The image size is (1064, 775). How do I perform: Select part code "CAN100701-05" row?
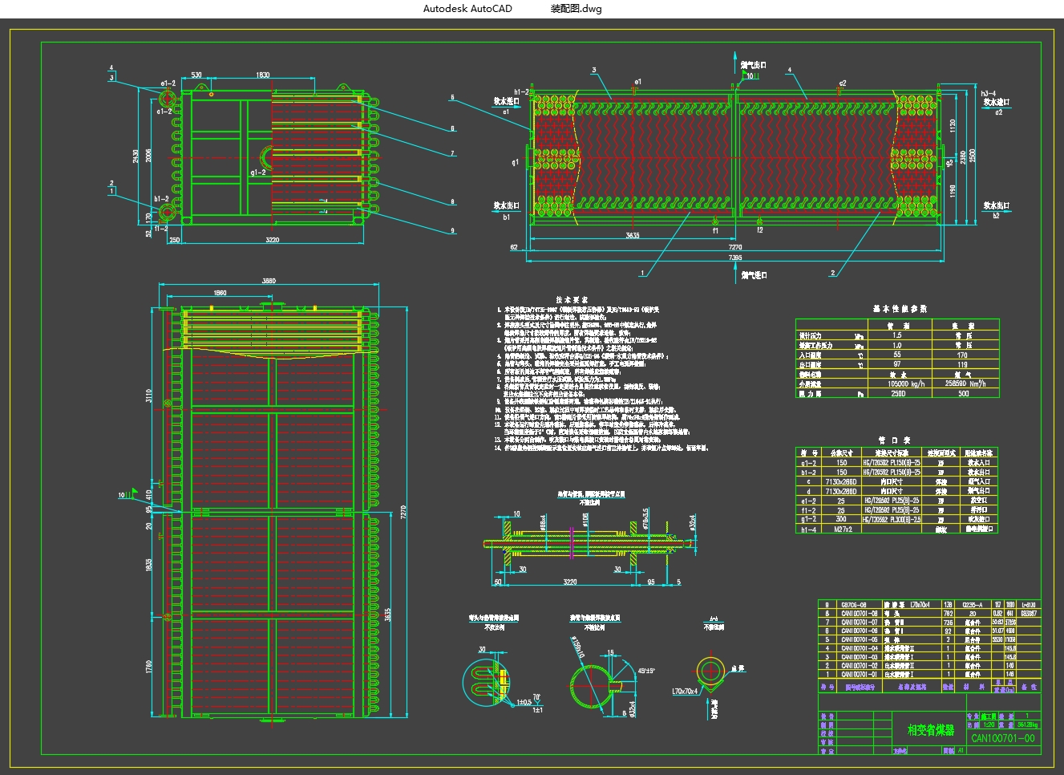tap(859, 639)
